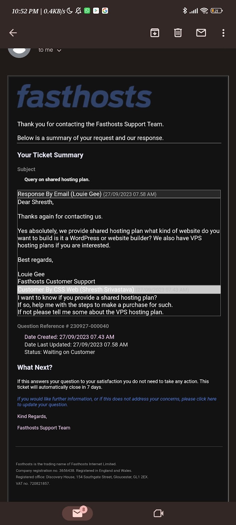Expand the "to me" recipient details
The height and width of the screenshot is (525, 236).
[x=59, y=50]
